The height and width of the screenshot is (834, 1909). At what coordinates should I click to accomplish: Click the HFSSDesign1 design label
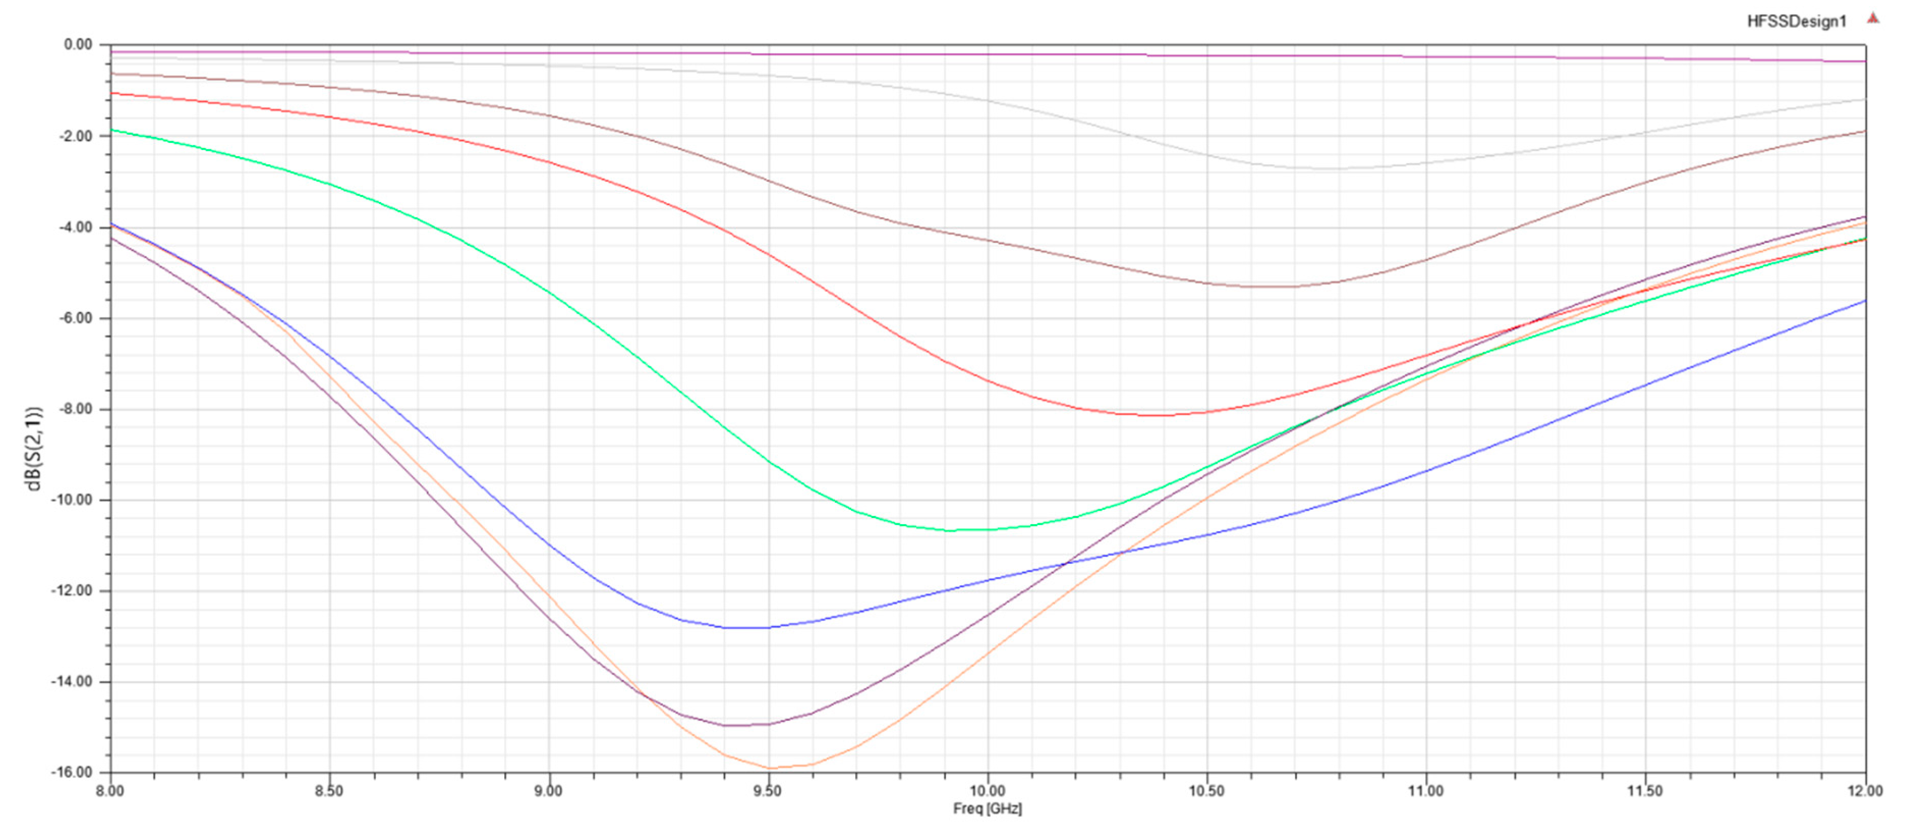(1797, 21)
